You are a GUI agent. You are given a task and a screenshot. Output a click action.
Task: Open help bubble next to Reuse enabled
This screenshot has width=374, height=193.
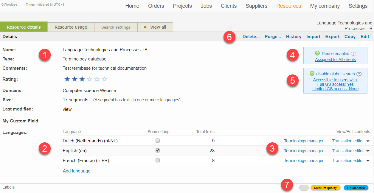353,54
